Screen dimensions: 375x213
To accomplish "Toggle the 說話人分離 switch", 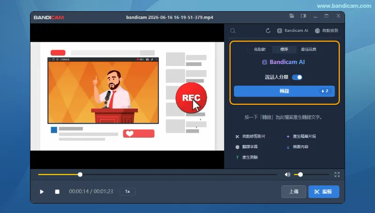I will point(297,77).
